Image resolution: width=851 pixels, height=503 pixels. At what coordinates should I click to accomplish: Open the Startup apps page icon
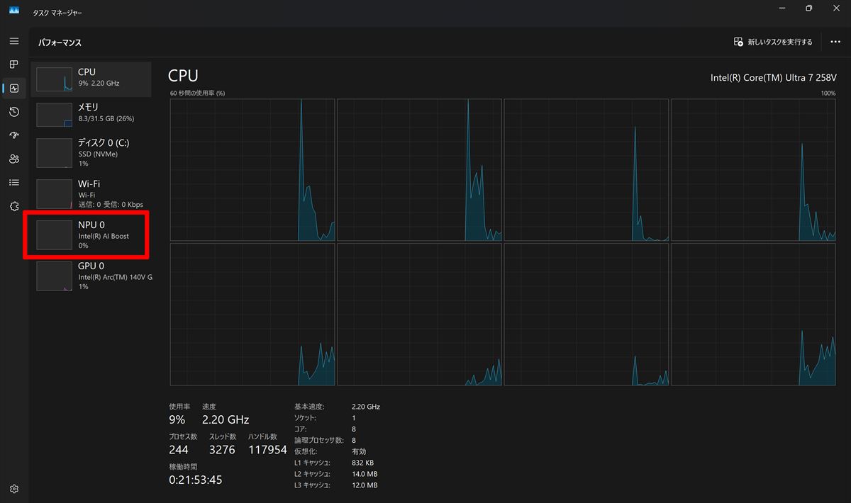click(x=14, y=135)
